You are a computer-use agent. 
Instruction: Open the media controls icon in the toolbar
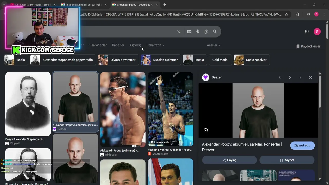click(x=309, y=14)
